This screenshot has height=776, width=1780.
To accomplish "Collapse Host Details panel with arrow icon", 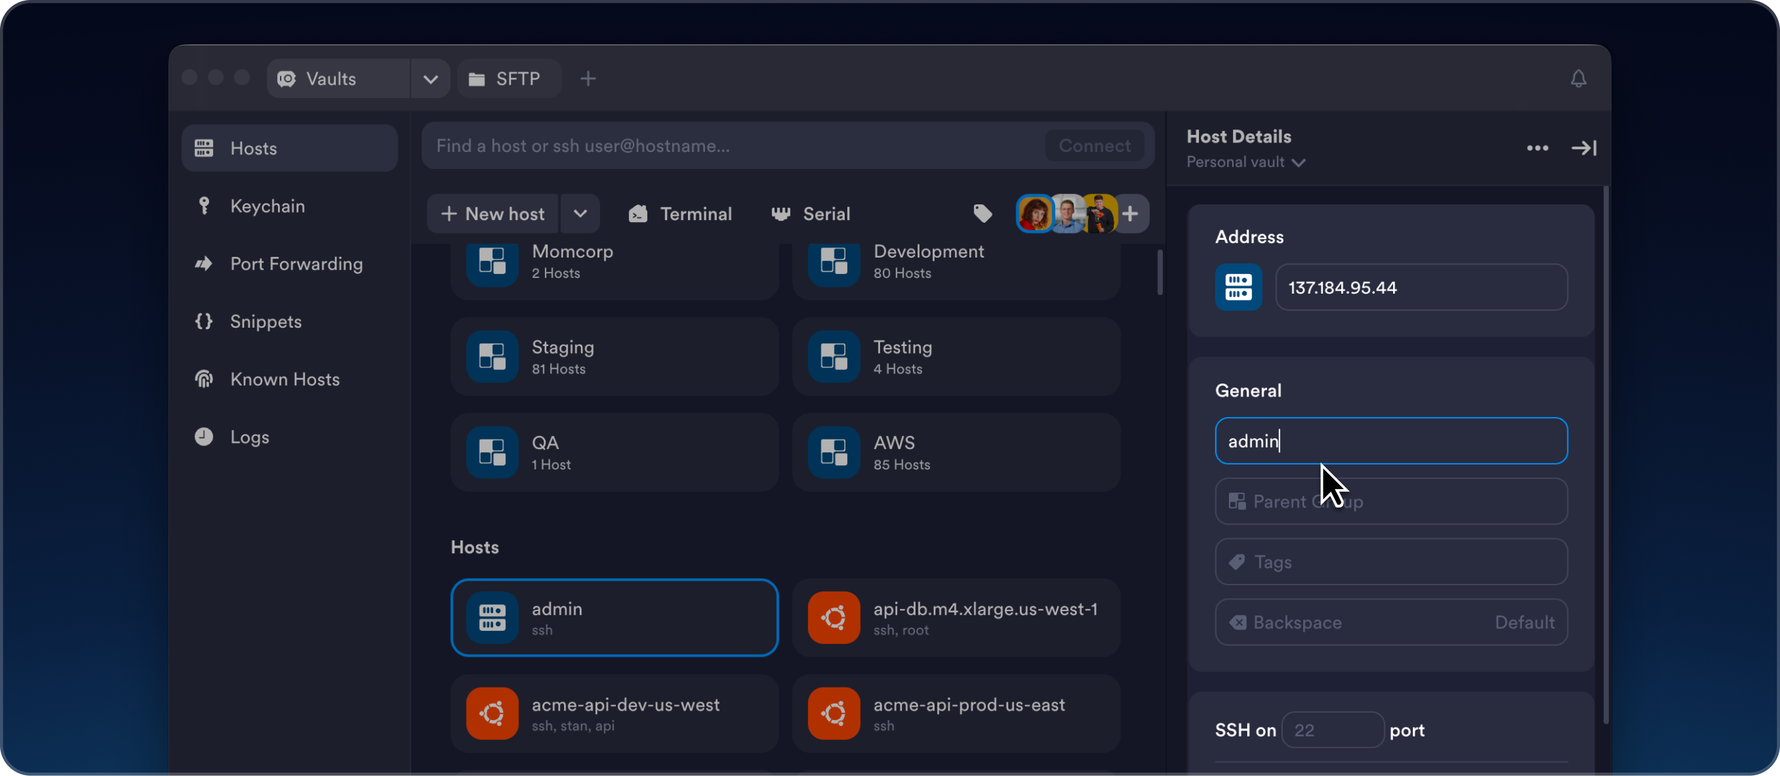I will click(x=1584, y=148).
